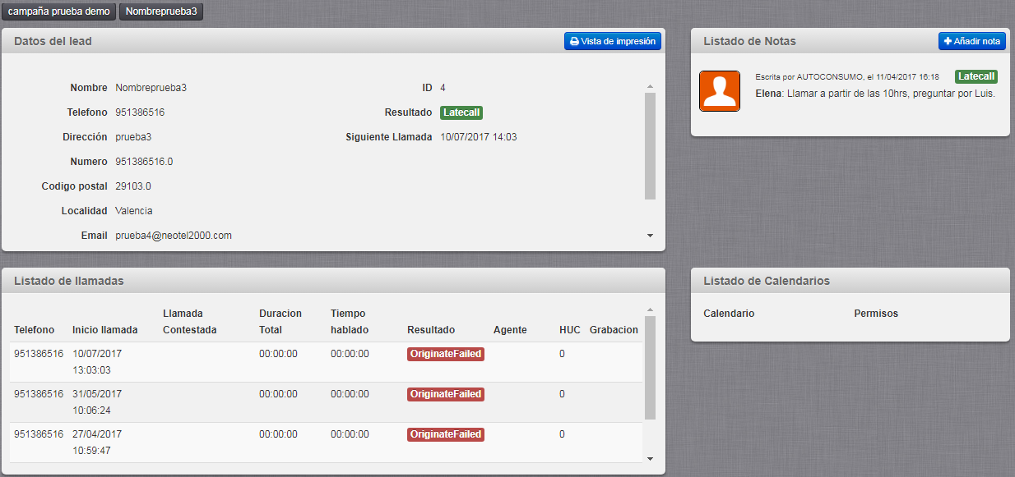Click the Calendario column header
This screenshot has height=477, width=1015.
[x=729, y=314]
